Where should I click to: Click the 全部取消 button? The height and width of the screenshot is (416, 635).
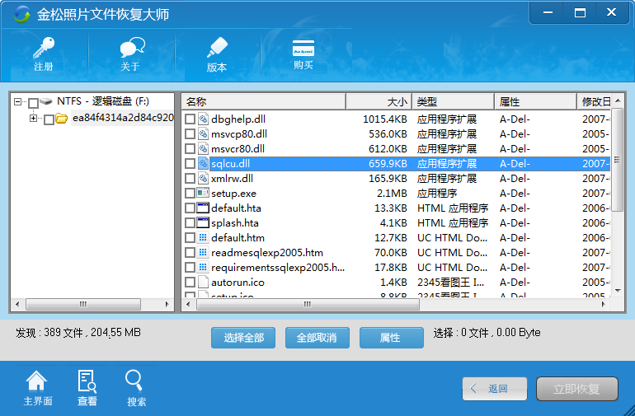coord(317,338)
